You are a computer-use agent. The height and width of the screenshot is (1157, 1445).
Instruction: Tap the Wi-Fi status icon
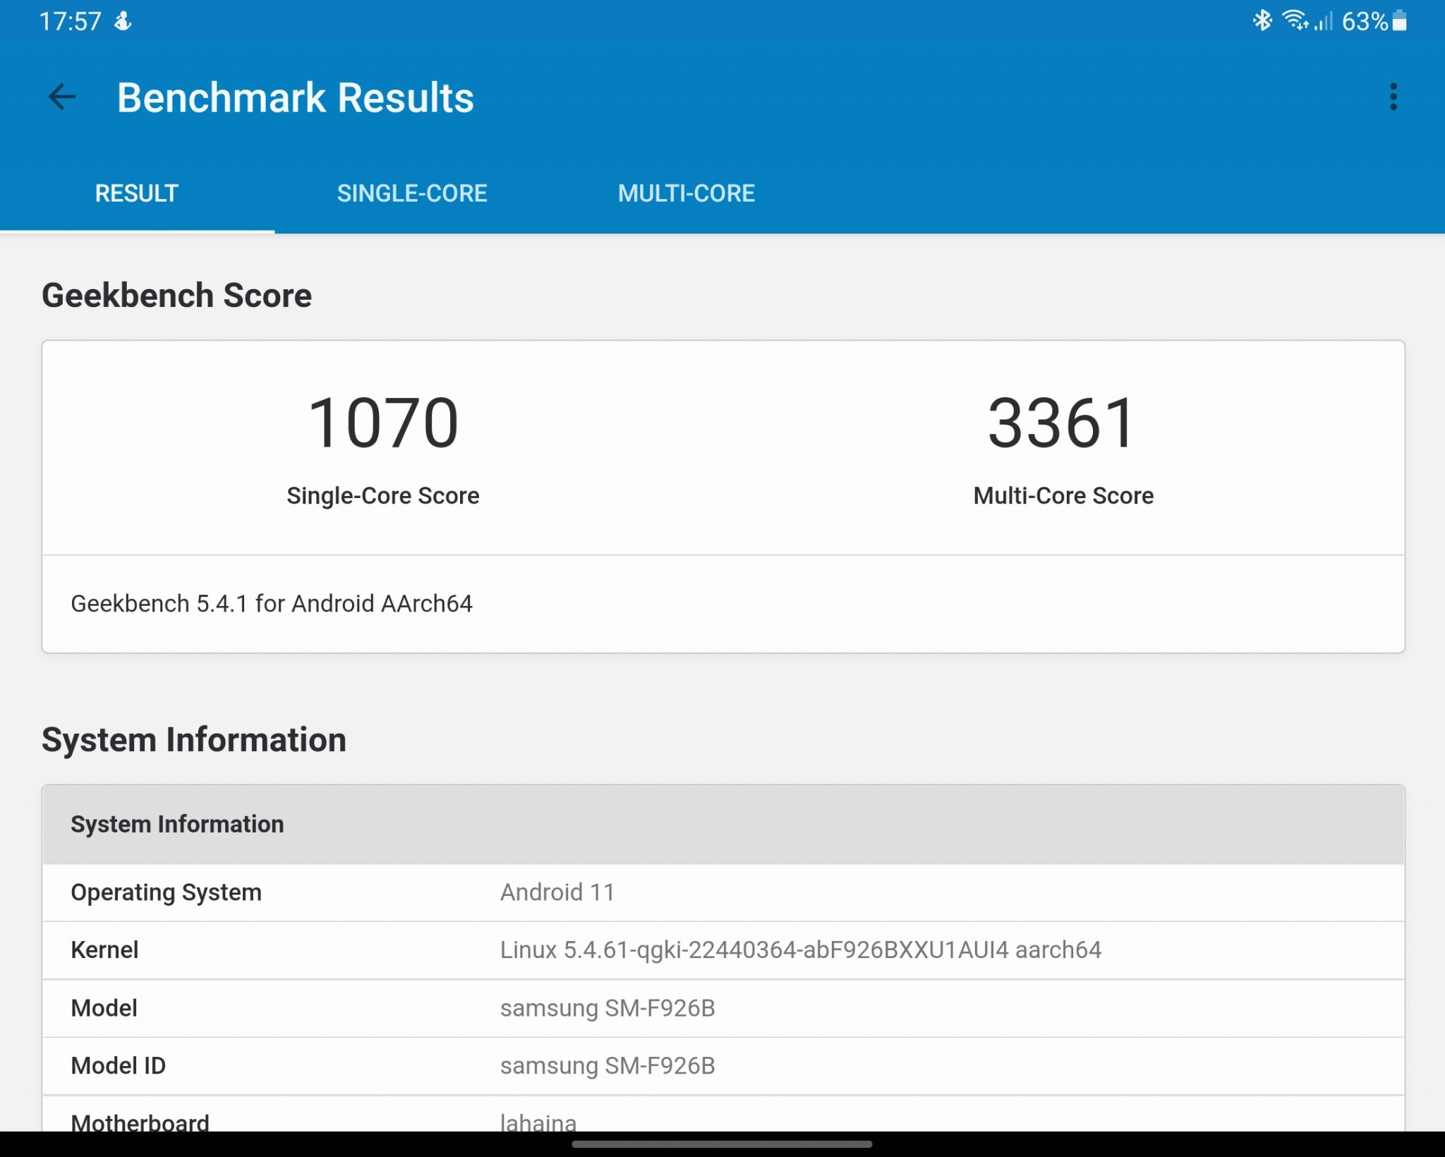tap(1295, 21)
